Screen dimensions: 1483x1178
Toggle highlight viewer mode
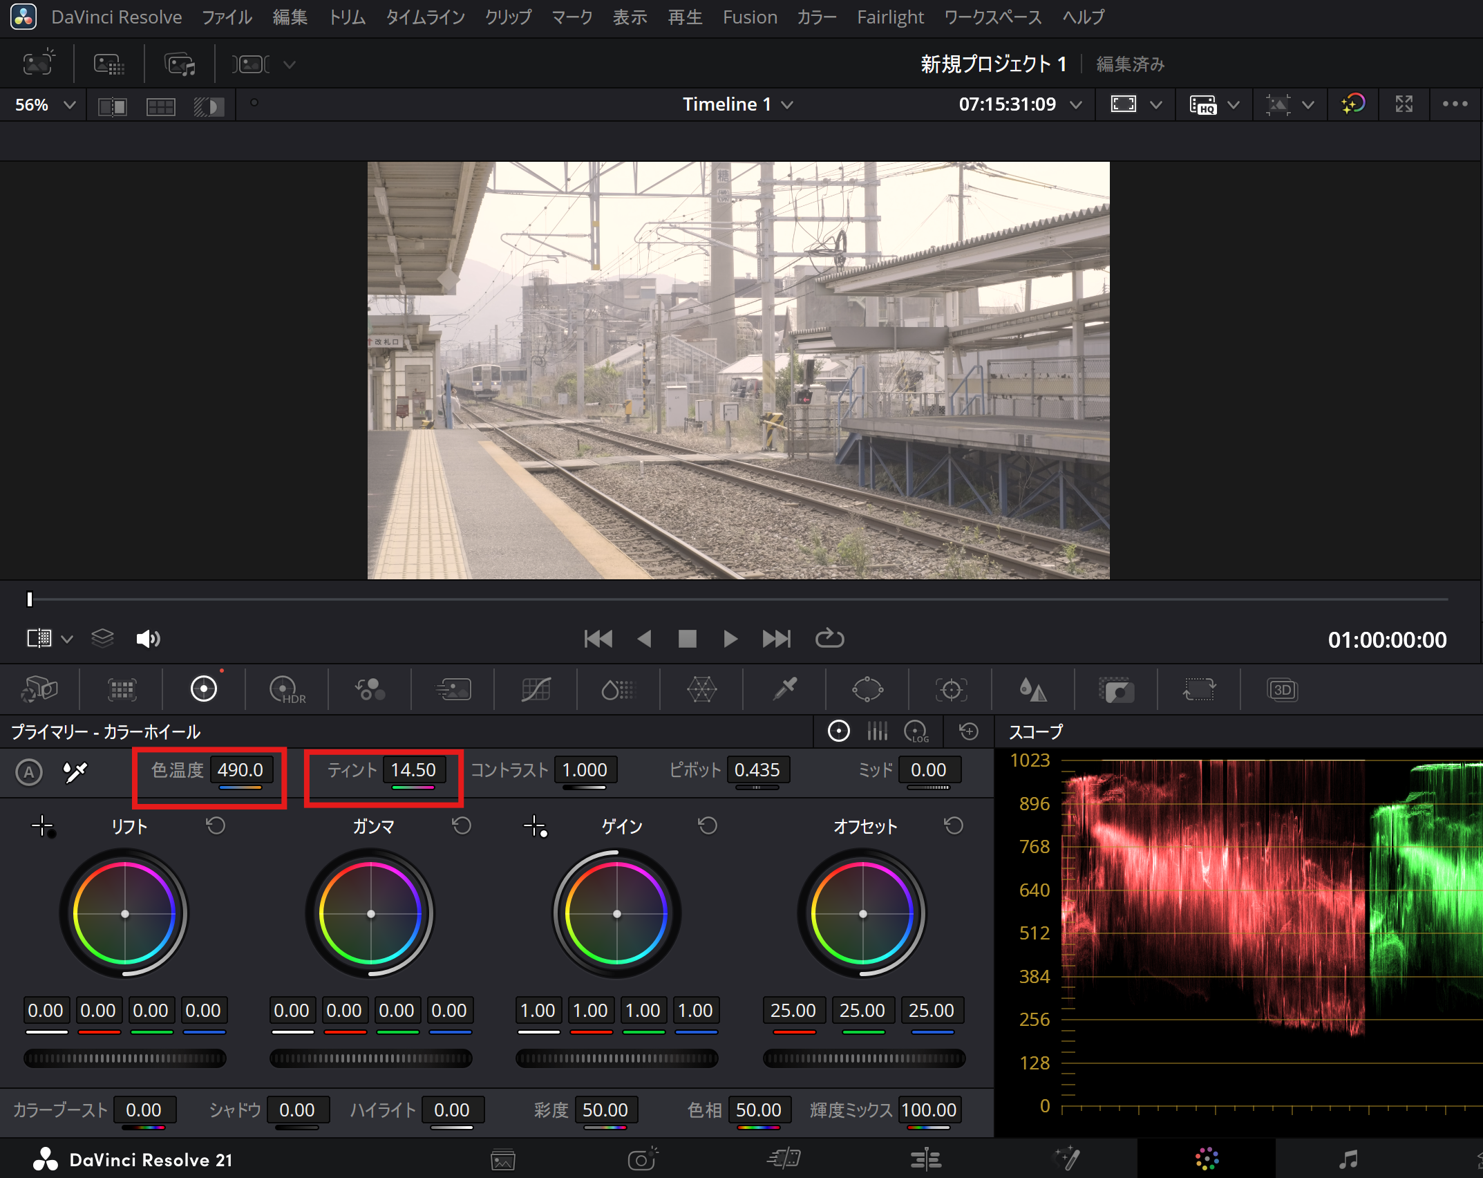coord(209,106)
